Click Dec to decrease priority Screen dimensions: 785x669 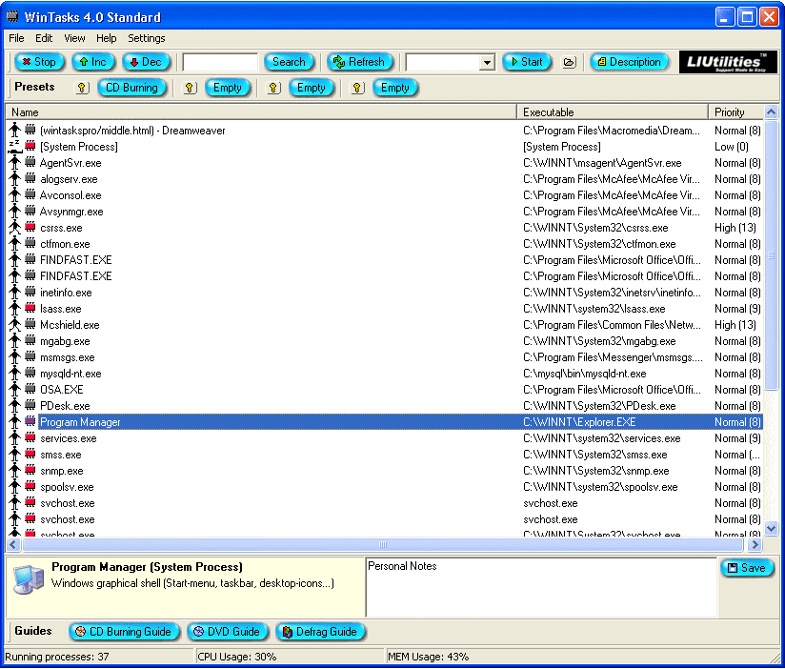coord(146,62)
